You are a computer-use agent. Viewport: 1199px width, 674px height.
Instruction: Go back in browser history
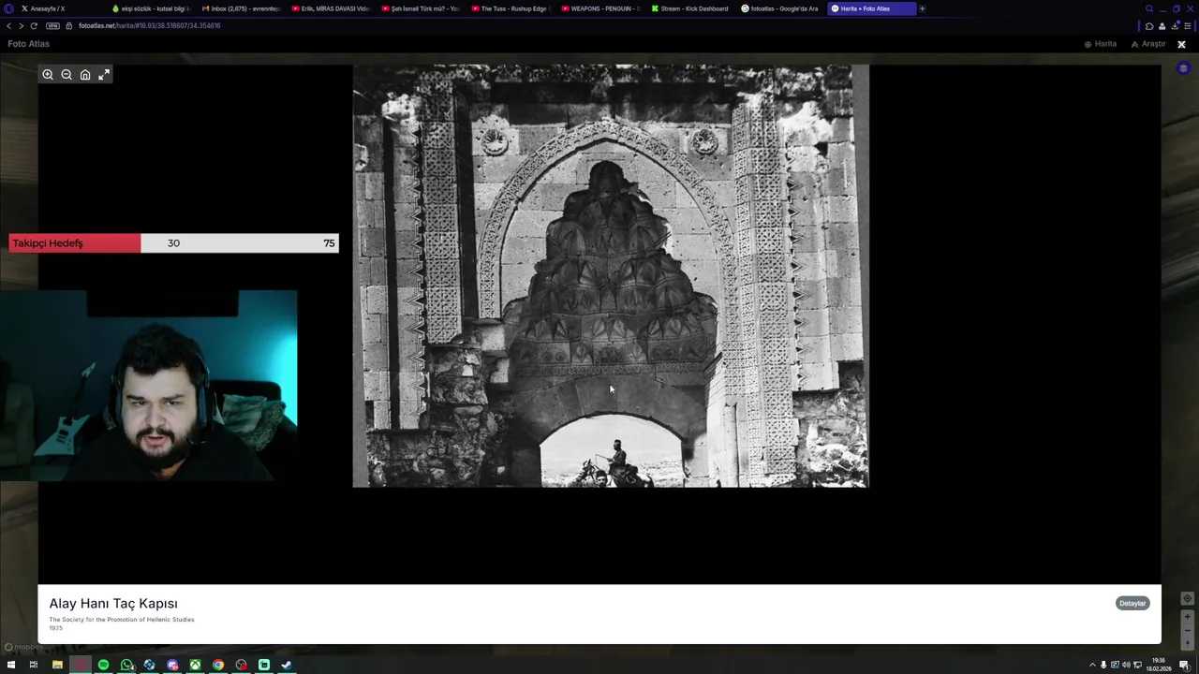pyautogui.click(x=8, y=25)
